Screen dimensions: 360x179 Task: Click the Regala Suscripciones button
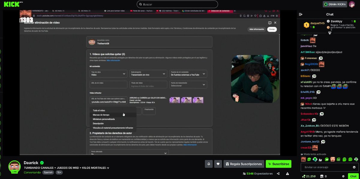[244, 164]
